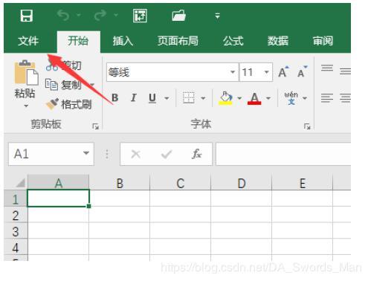Switch to the 数据 (Data) tab
This screenshot has height=281, width=368.
click(278, 41)
